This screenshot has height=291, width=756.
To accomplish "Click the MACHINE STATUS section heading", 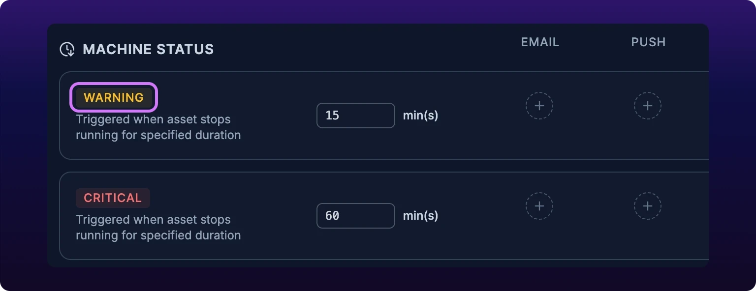I will pyautogui.click(x=148, y=49).
